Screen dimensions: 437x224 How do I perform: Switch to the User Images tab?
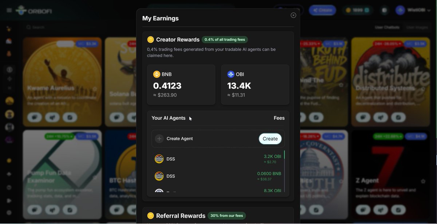[x=417, y=27]
